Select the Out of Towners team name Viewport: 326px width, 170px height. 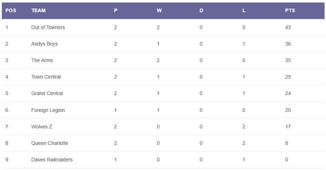(x=48, y=28)
